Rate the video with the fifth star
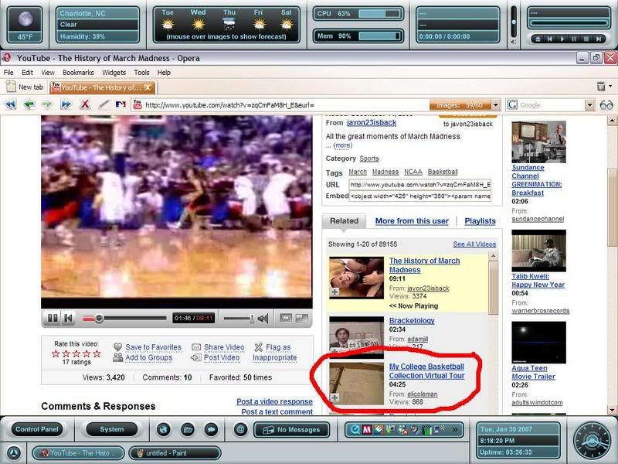Viewport: 618px width, 464px height. [97, 353]
